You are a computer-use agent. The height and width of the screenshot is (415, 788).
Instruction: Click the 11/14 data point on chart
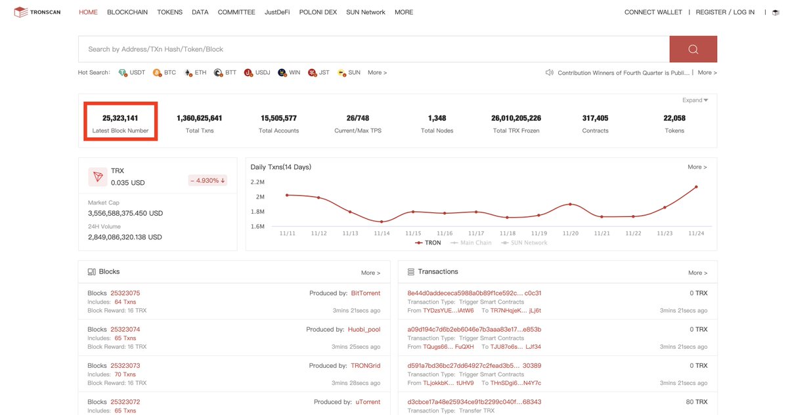382,222
